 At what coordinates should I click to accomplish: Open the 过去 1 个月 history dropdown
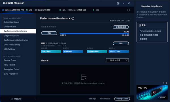[x=117, y=60]
